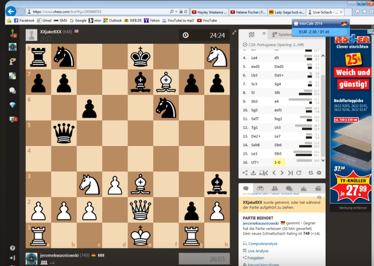Open the help question mark in sidebar
Viewport: 374px width, 266px height.
(x=12, y=248)
